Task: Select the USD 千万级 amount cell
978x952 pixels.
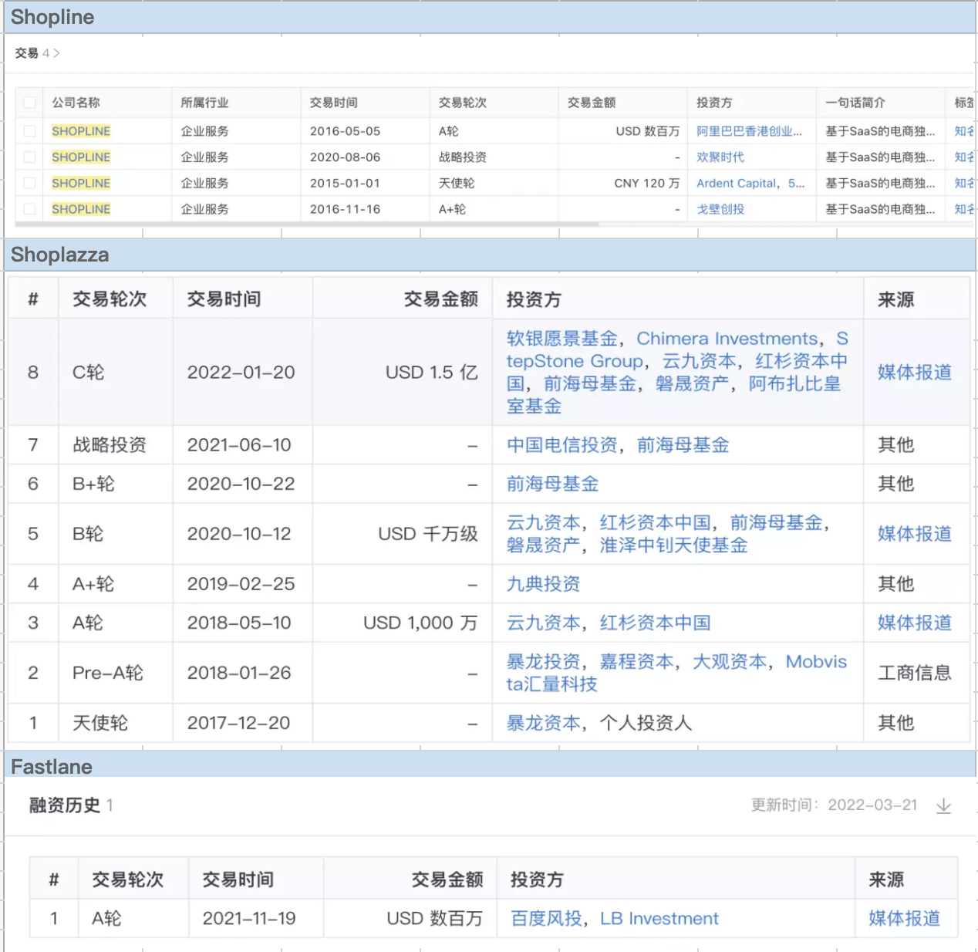Action: click(x=428, y=534)
